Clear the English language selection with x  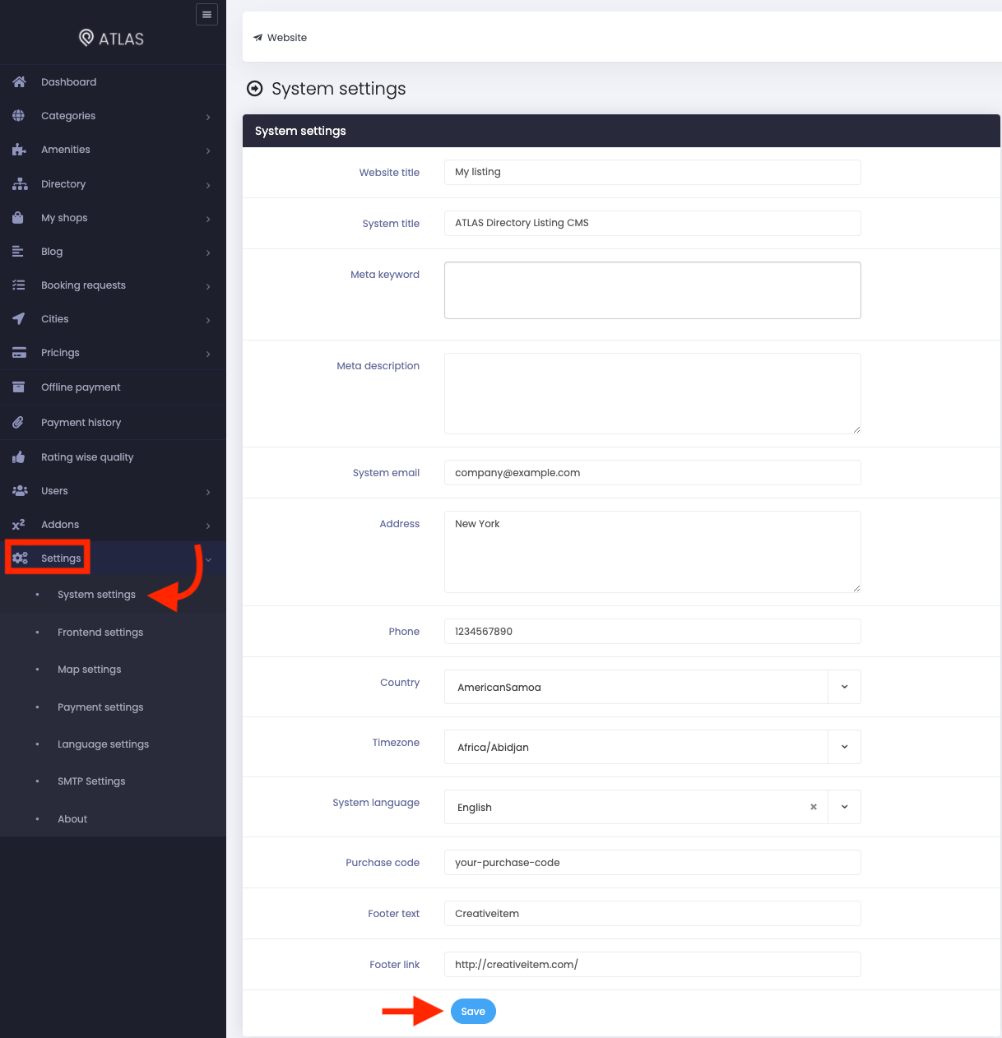point(814,807)
